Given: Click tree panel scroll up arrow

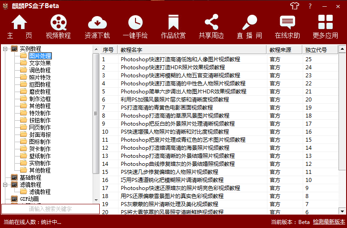Looking at the screenshot, I should click(96, 49).
